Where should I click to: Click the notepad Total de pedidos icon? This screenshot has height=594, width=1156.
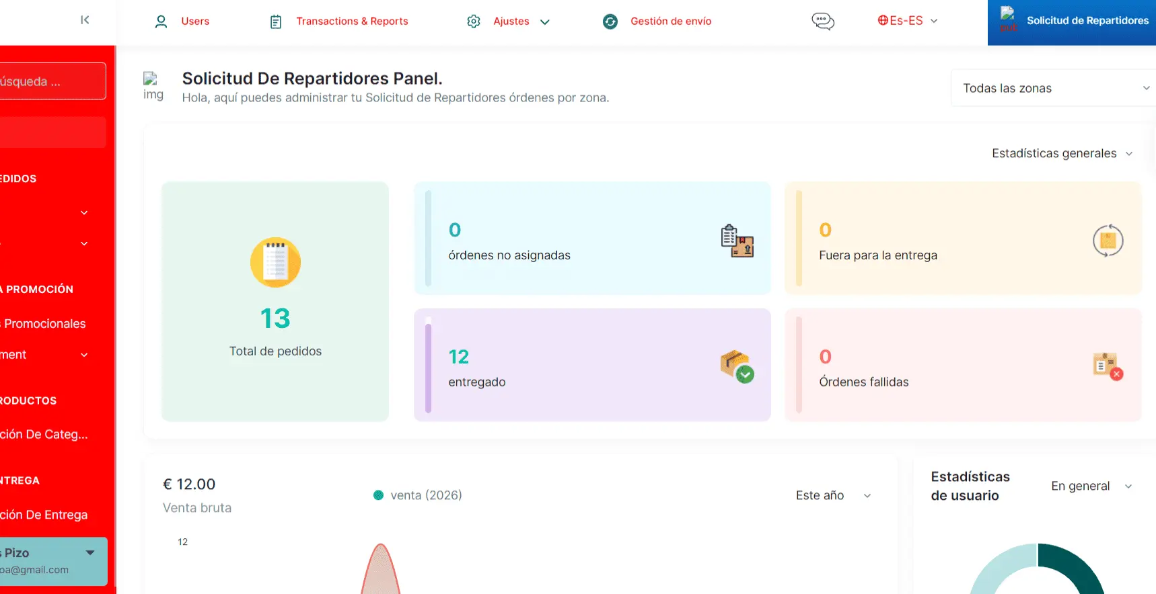click(x=275, y=262)
